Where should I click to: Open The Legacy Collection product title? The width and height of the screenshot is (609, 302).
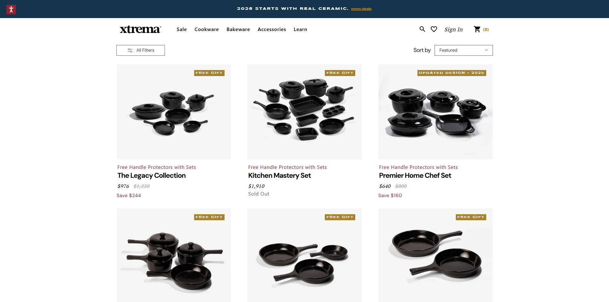point(152,176)
